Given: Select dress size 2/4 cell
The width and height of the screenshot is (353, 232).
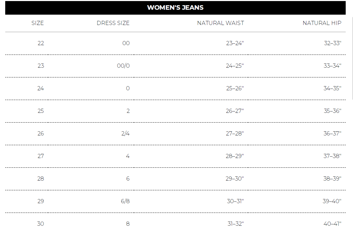Looking at the screenshot, I should 126,134.
